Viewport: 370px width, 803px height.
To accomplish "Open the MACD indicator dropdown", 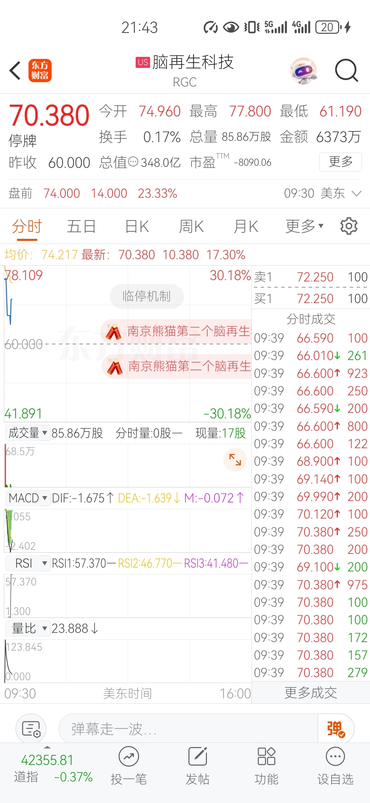I will 28,498.
